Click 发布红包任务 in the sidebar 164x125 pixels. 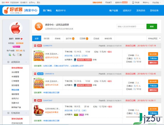coord(17,119)
